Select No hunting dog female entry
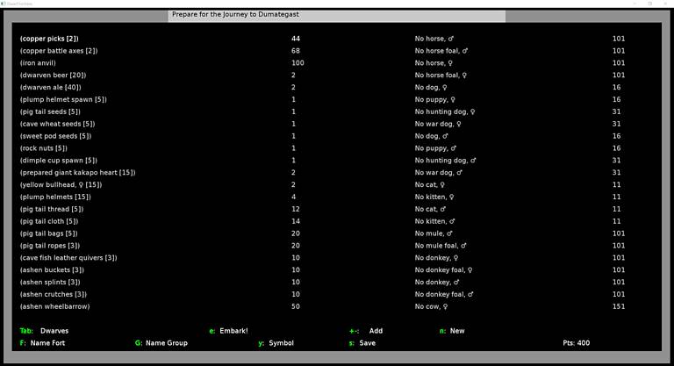 click(x=445, y=111)
